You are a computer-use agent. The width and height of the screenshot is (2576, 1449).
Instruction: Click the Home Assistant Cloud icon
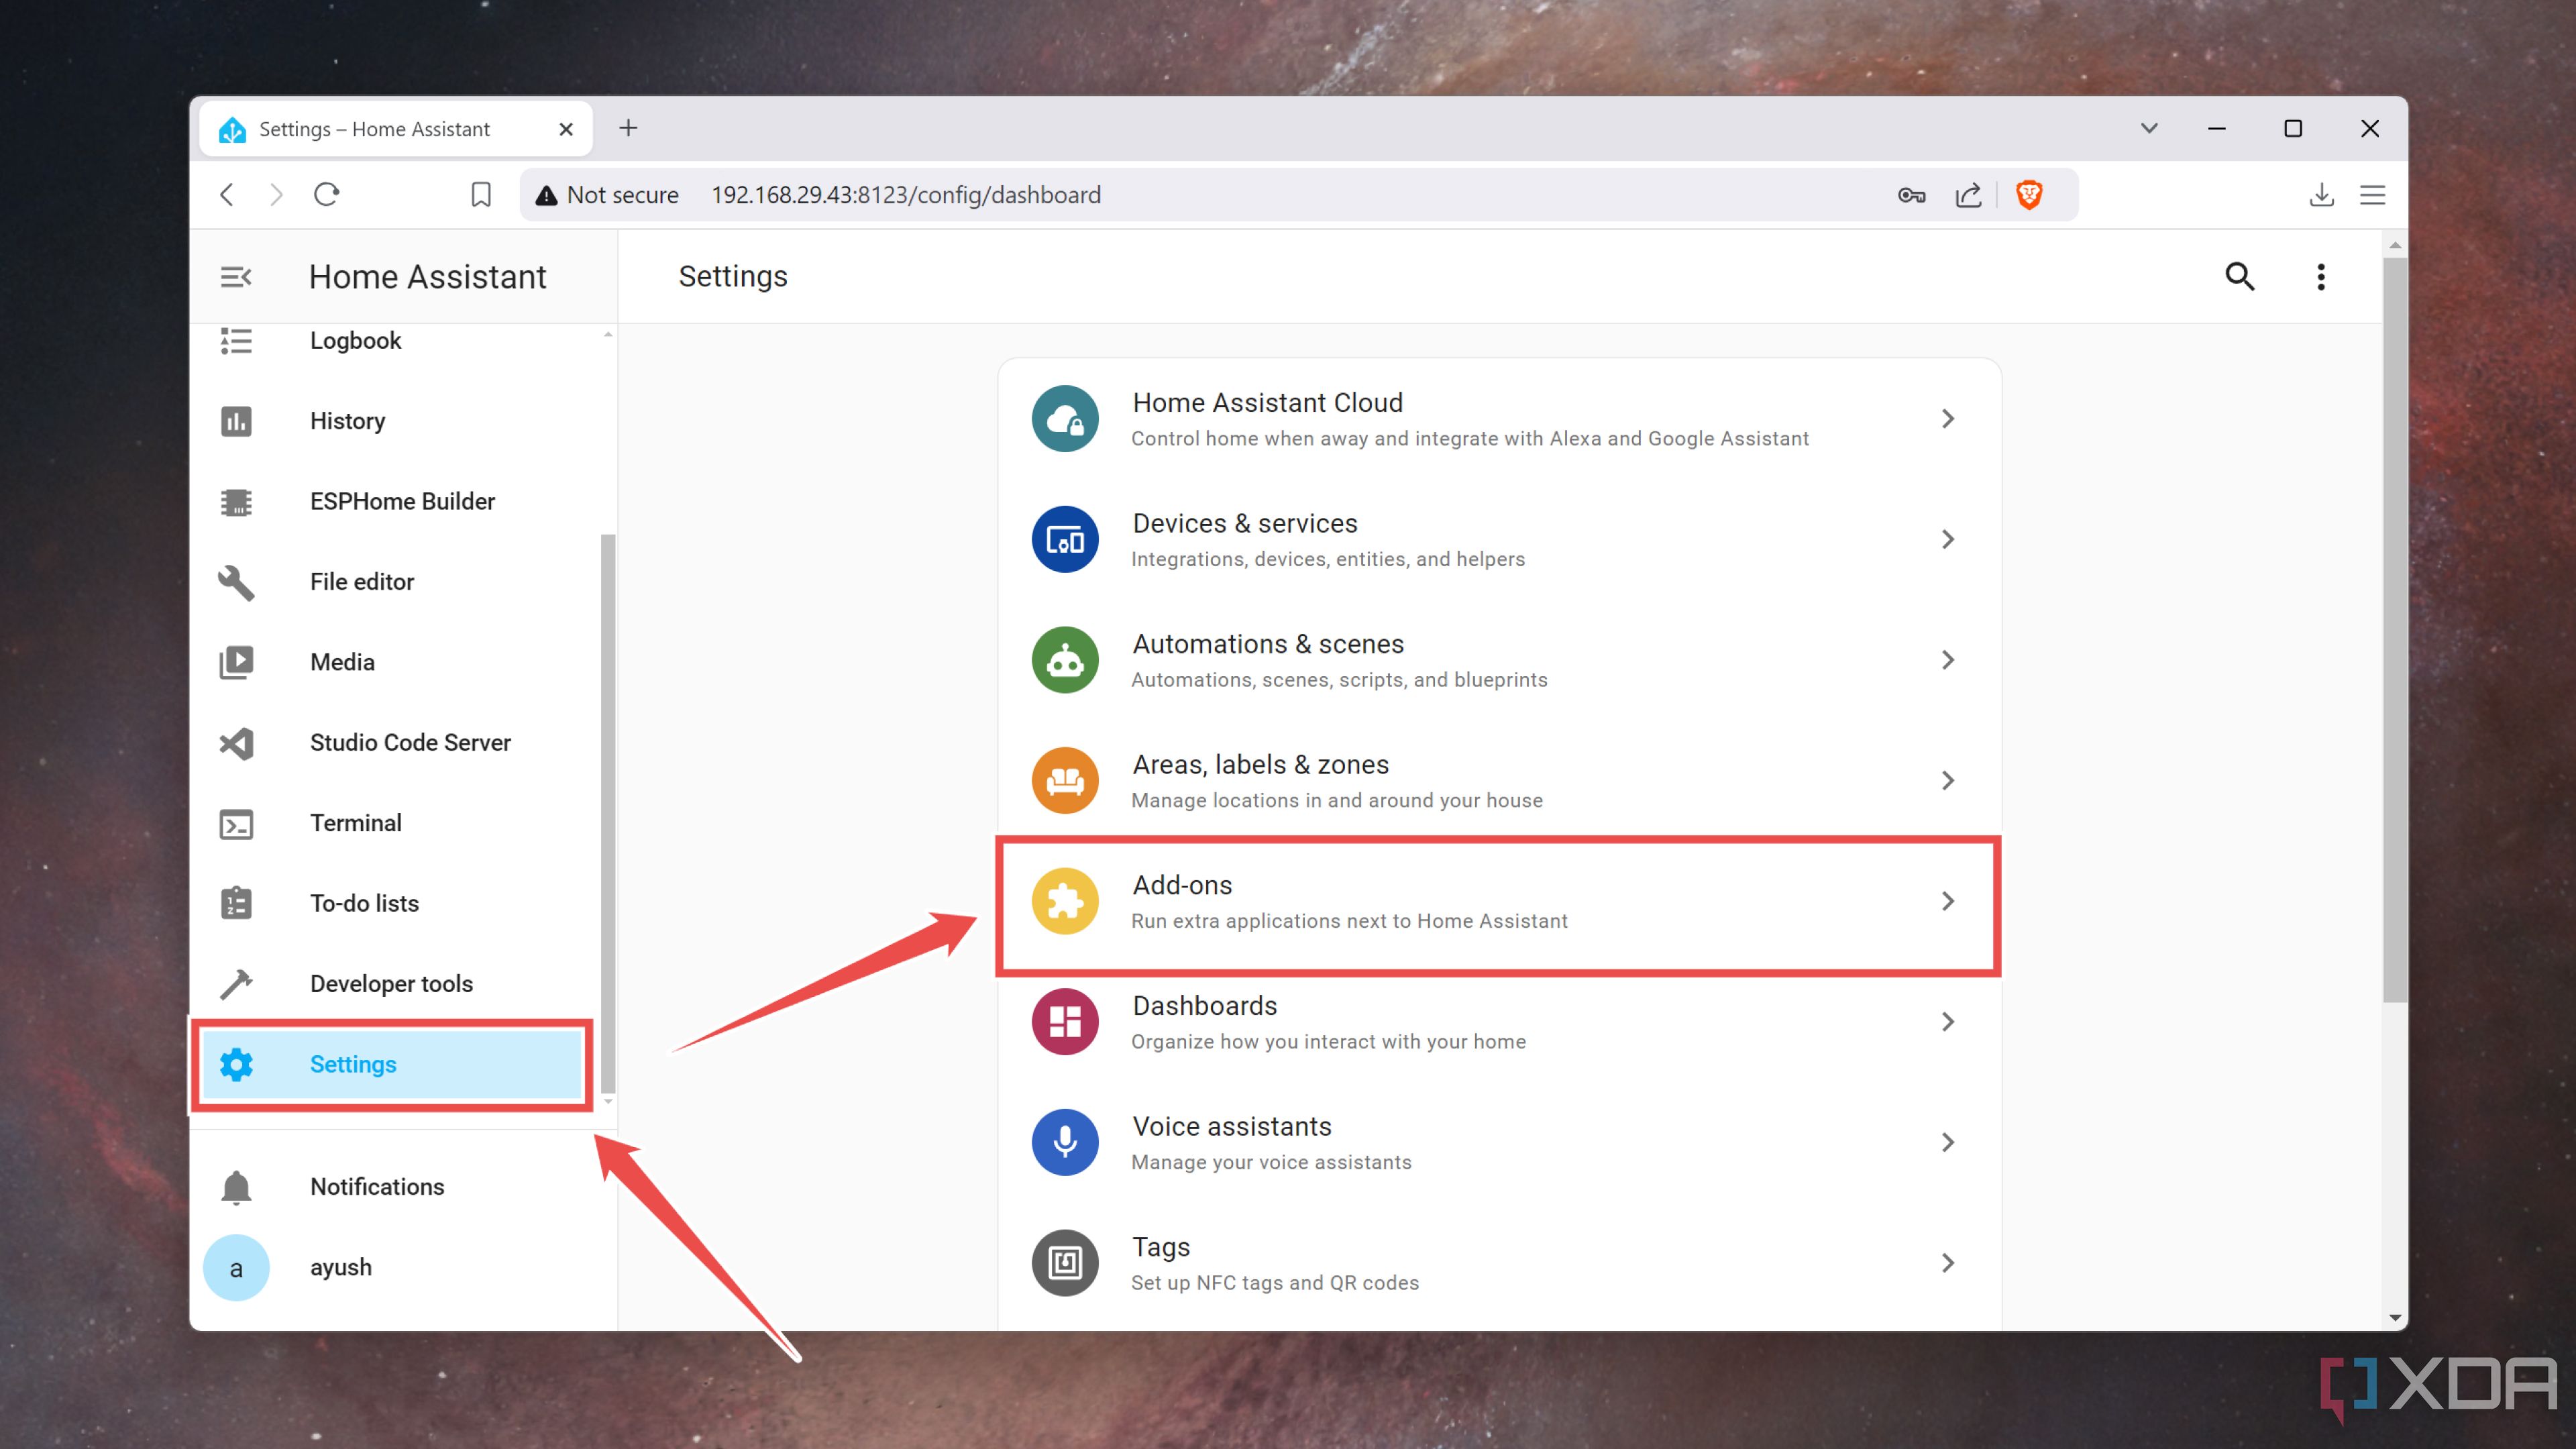pyautogui.click(x=1065, y=419)
